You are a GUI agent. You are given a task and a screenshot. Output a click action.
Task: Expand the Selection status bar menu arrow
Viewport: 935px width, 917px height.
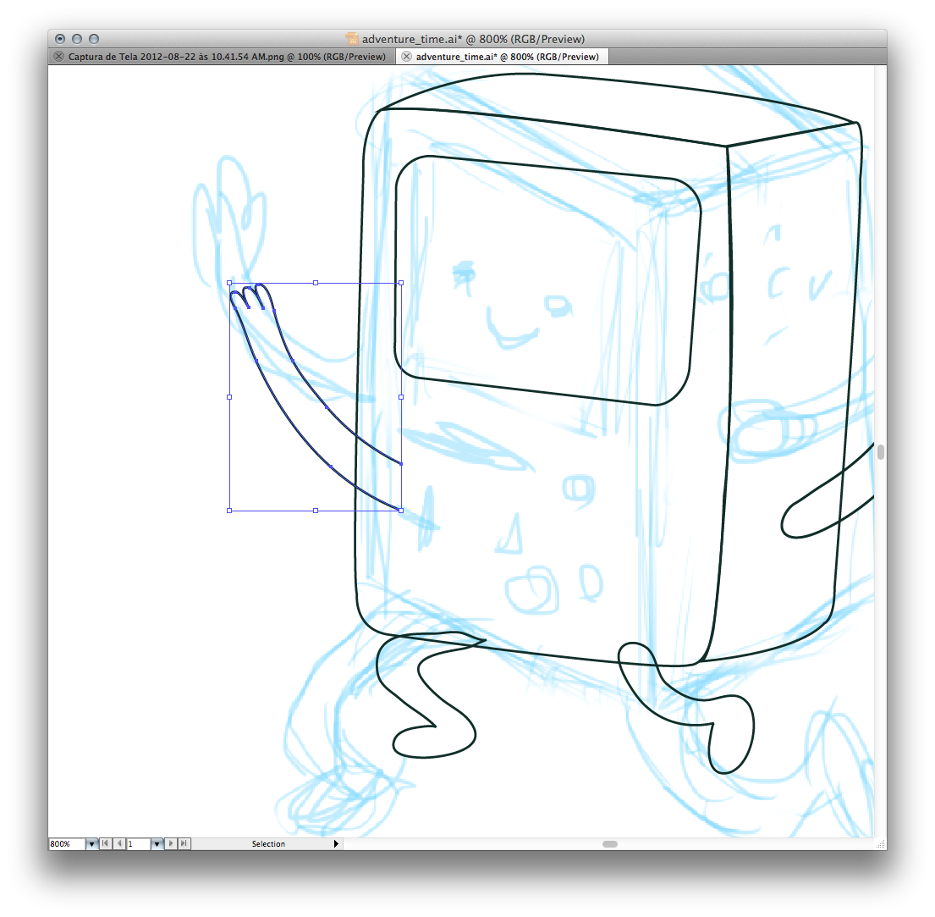point(336,844)
